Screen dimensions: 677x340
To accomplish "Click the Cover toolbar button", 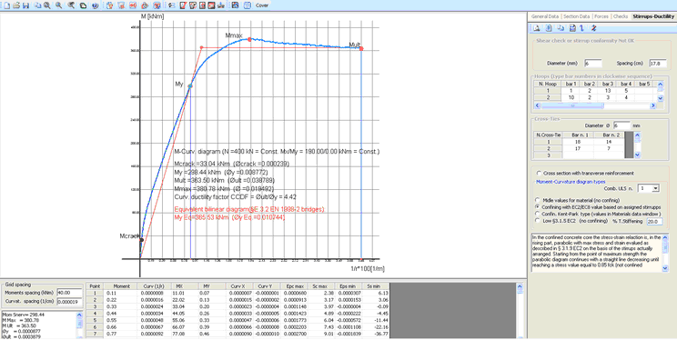I will 262,5.
